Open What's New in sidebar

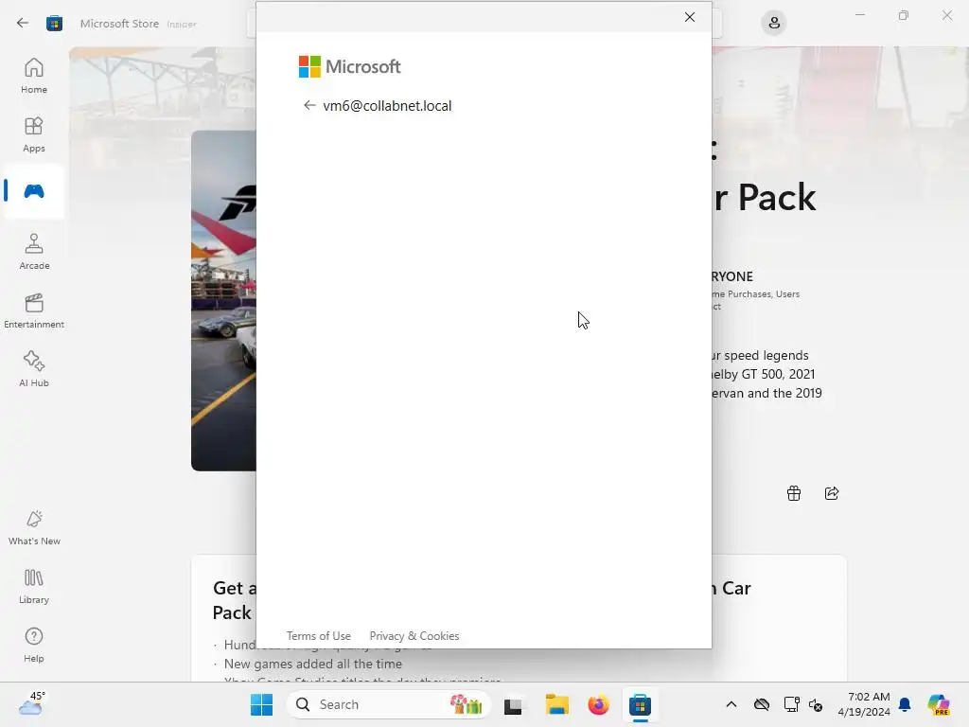pyautogui.click(x=34, y=527)
